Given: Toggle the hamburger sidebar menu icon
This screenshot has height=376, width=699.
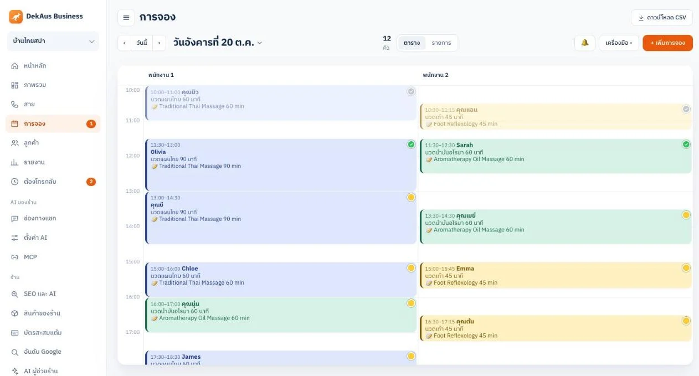Looking at the screenshot, I should pos(126,18).
